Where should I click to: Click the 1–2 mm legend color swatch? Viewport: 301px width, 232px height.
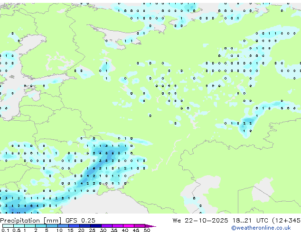point(30,226)
